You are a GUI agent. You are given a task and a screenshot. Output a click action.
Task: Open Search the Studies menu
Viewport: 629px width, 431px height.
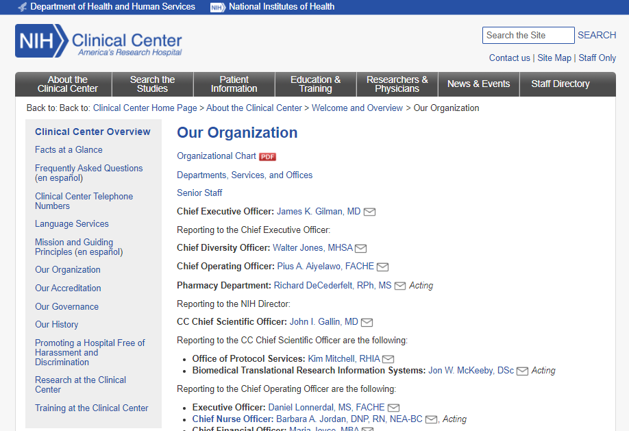tap(152, 84)
